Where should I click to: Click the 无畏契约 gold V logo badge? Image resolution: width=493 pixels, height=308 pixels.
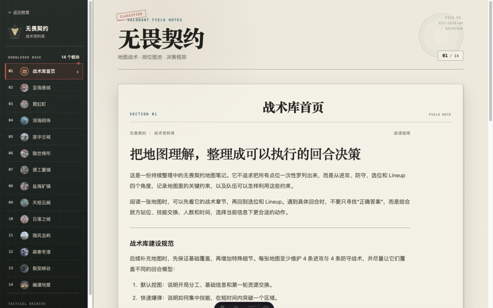point(15,32)
